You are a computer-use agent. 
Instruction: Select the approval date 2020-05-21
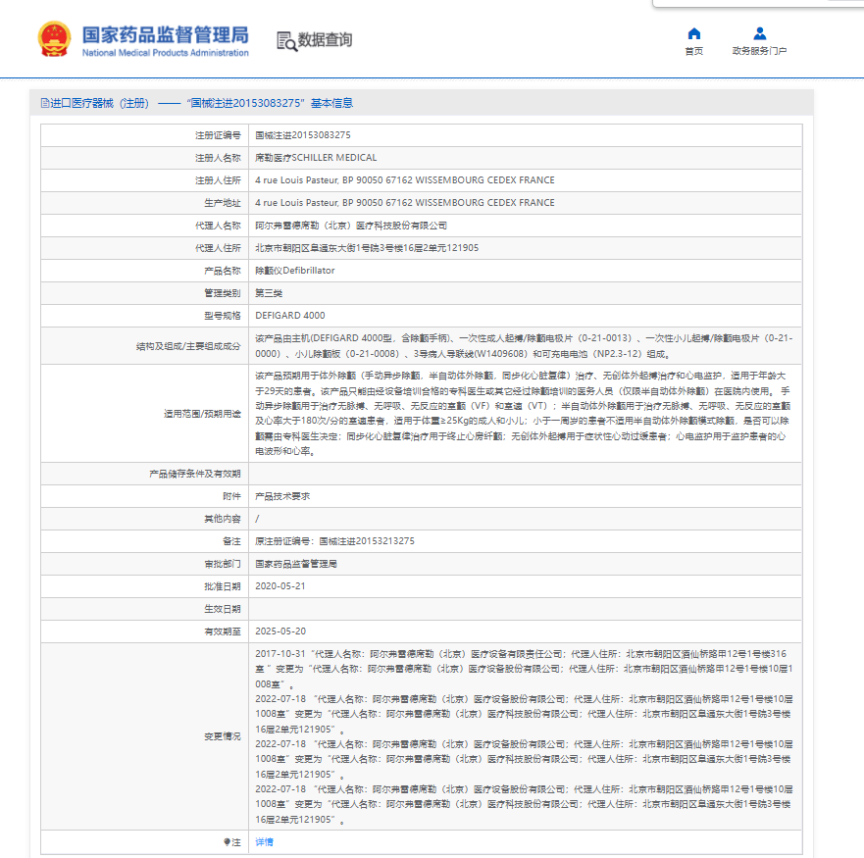[x=280, y=585]
